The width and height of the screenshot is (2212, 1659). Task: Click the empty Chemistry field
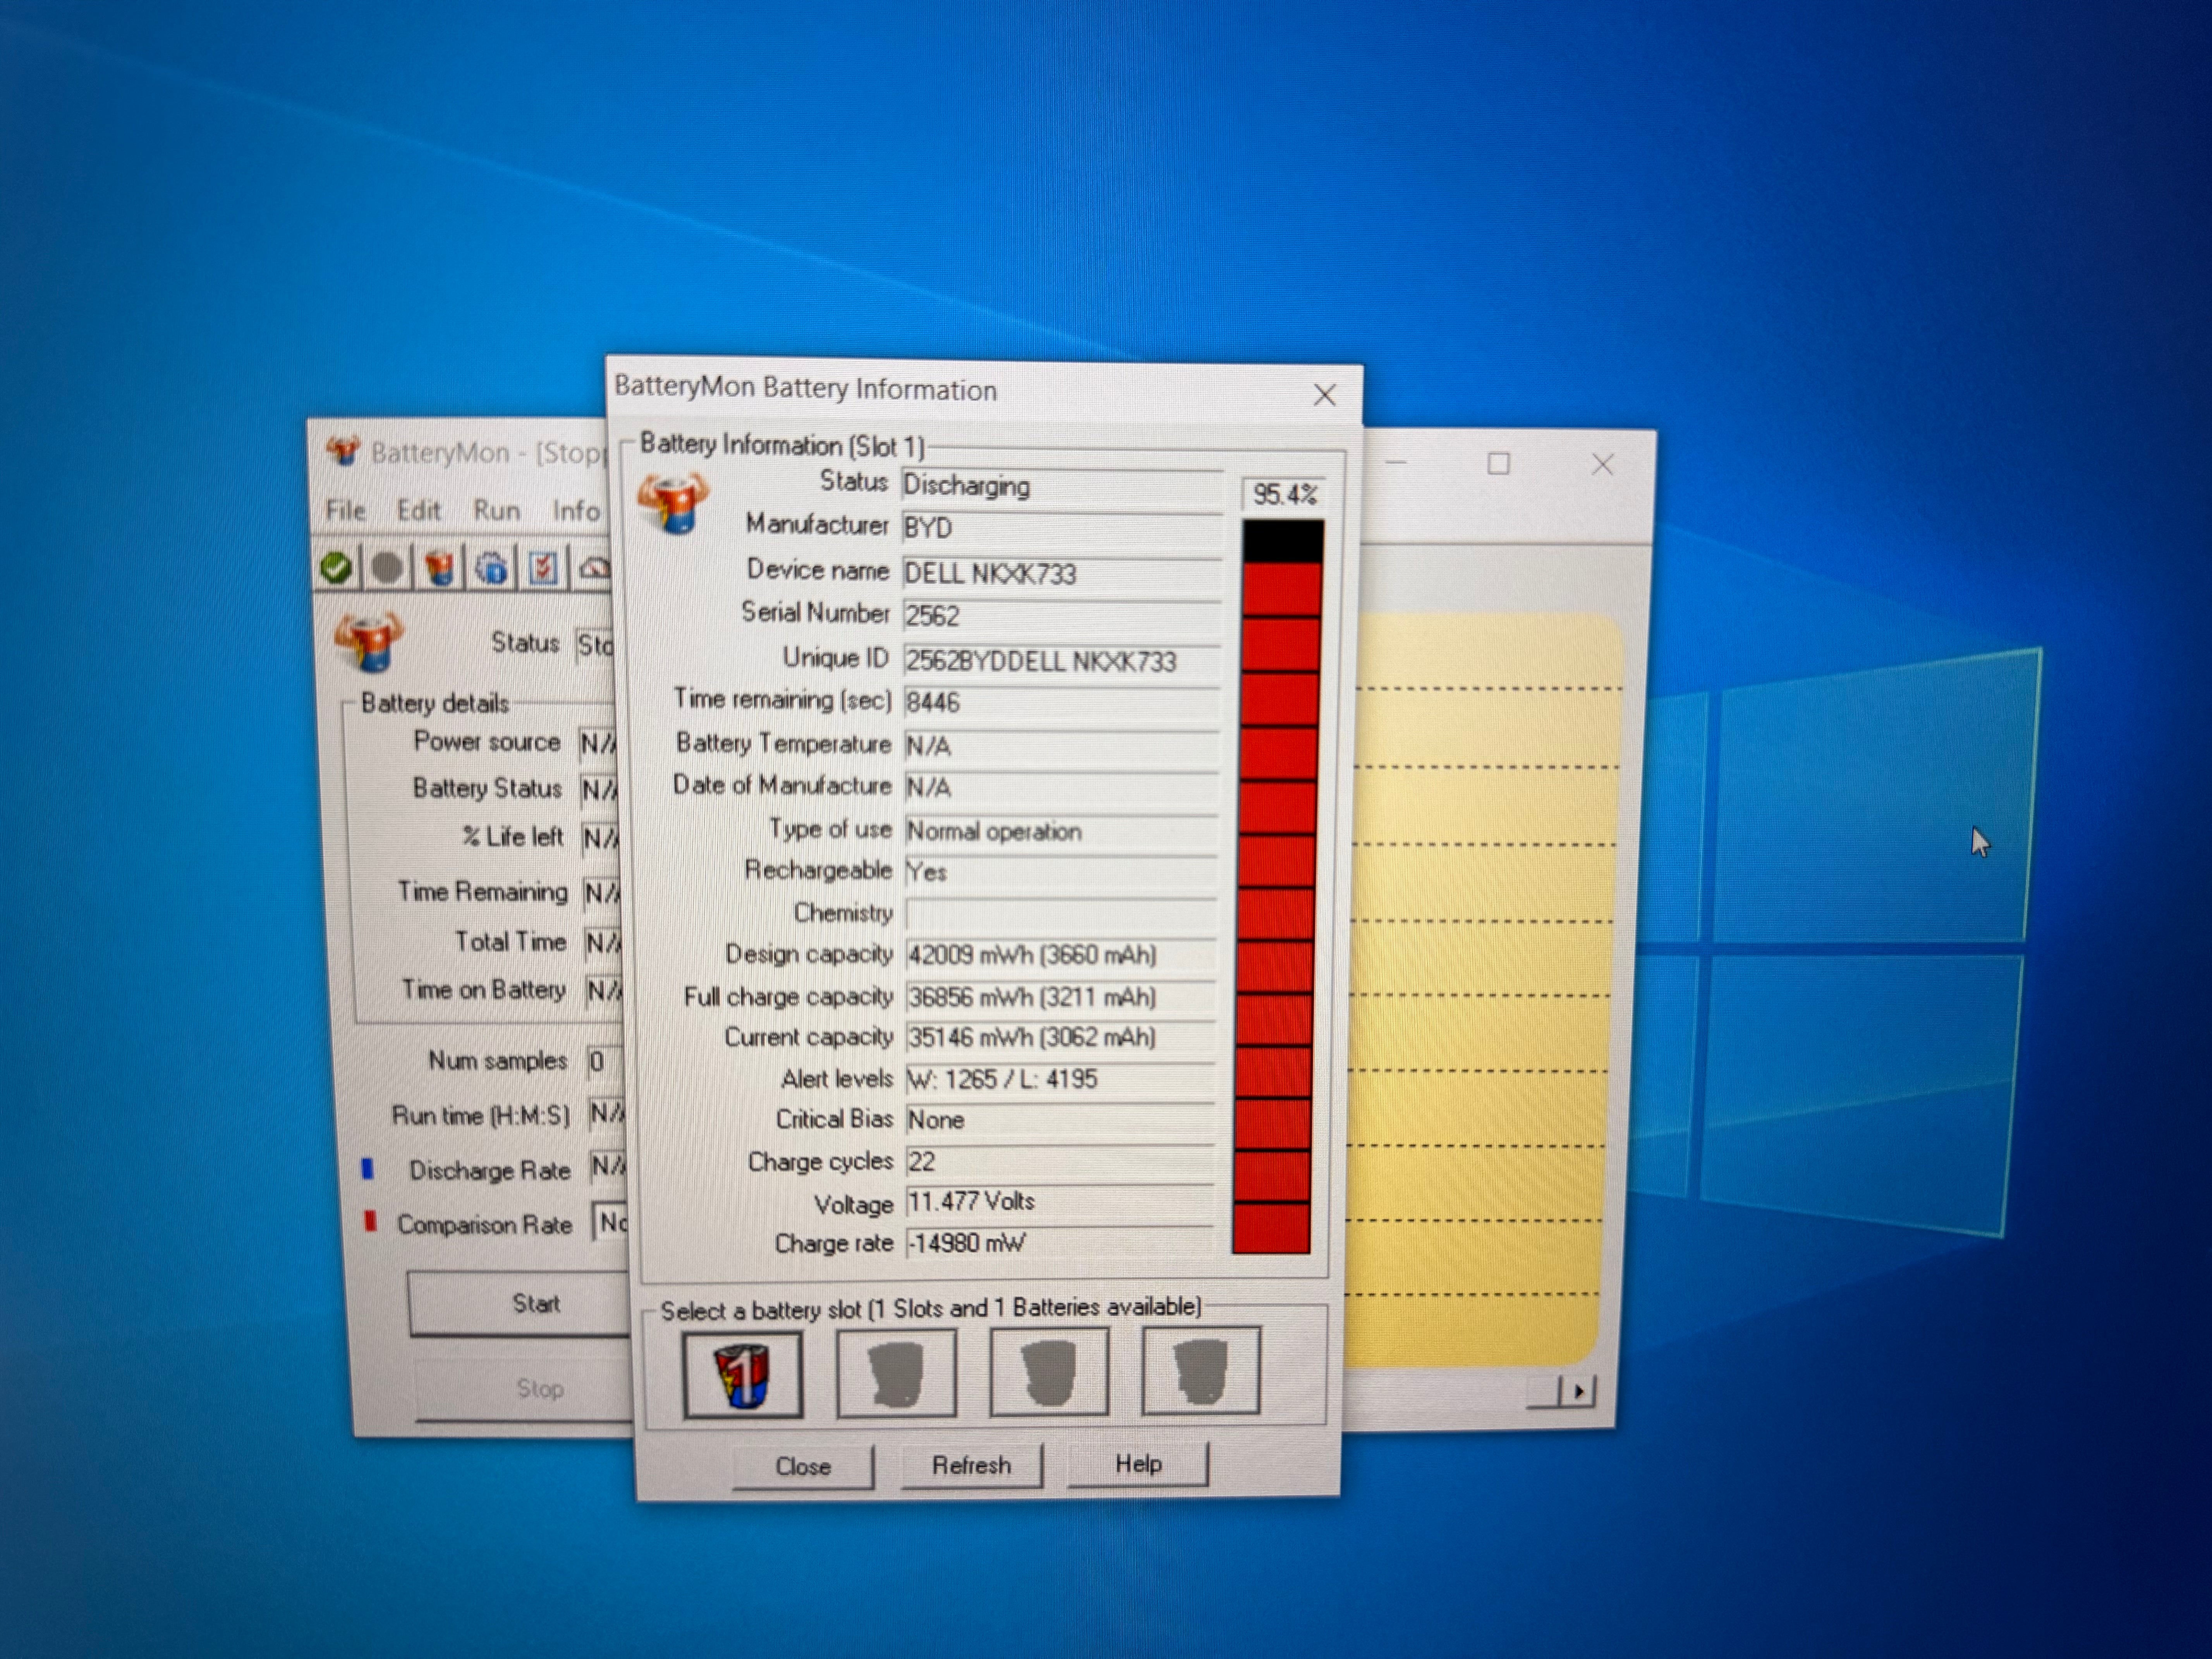click(1061, 913)
